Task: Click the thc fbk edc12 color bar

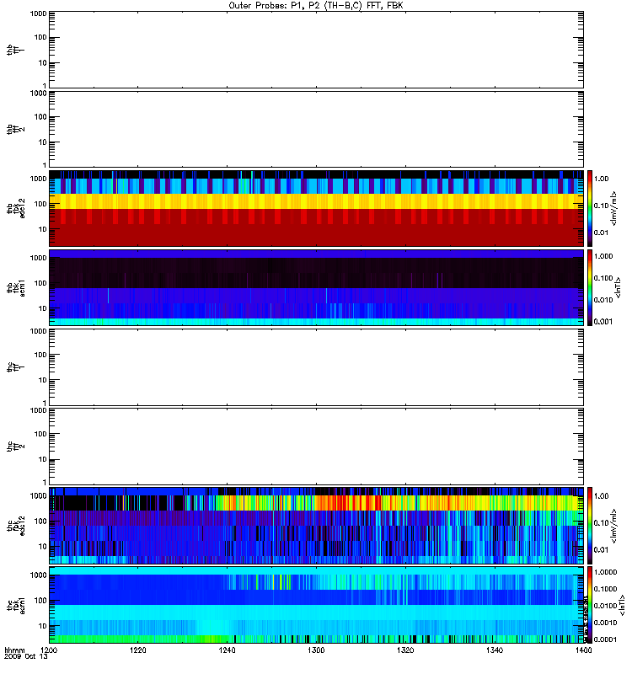Action: 590,525
